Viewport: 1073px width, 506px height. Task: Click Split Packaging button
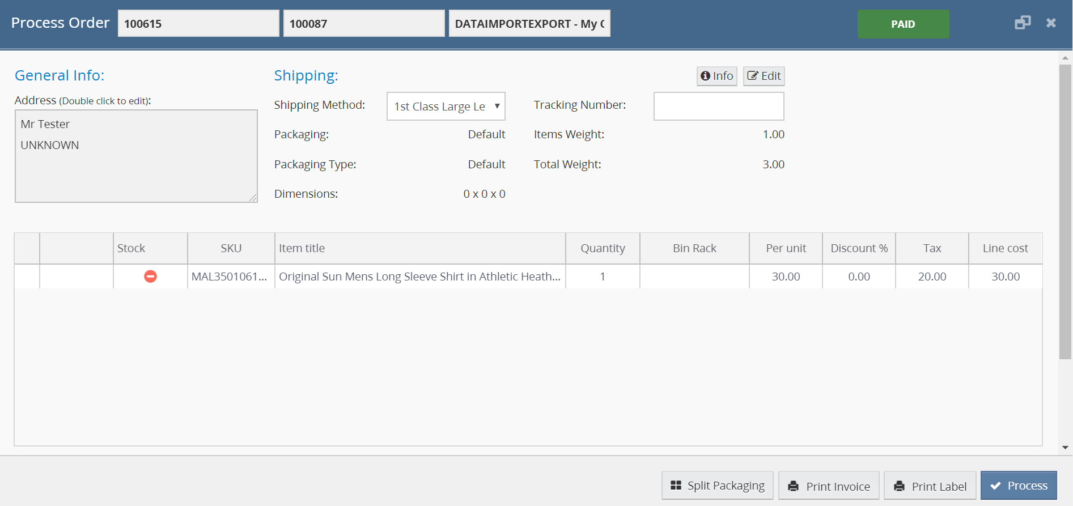(717, 486)
